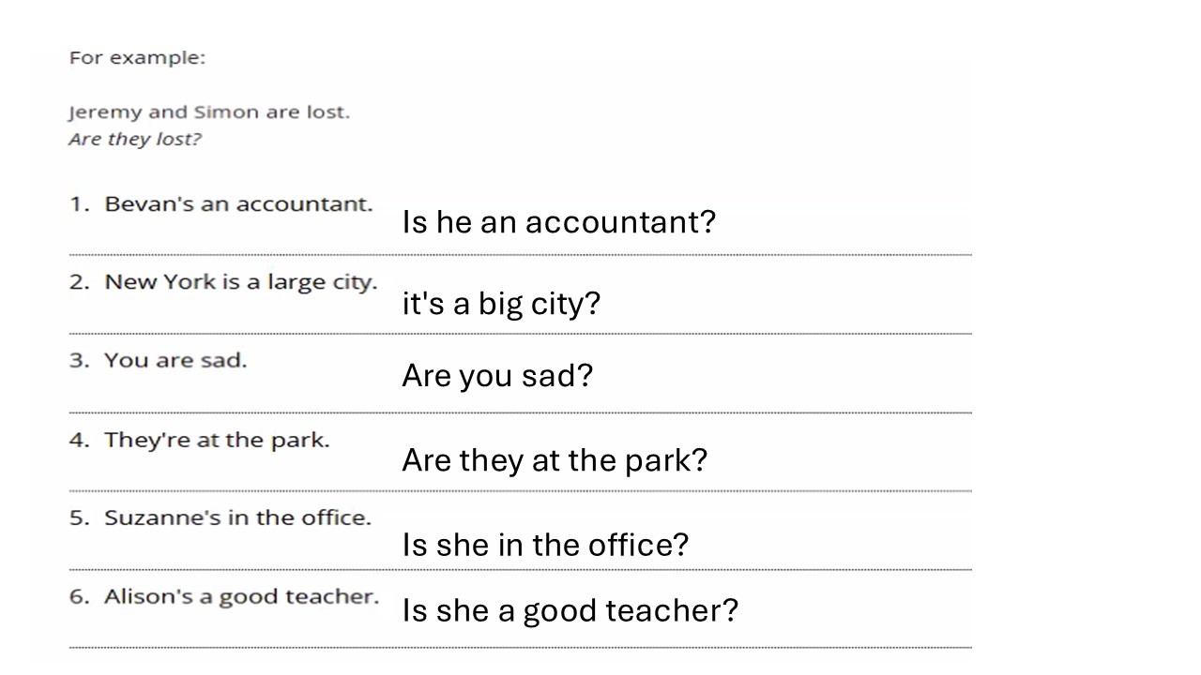The height and width of the screenshot is (675, 1201).
Task: Click the dotted line under the good teacher answer
Action: [x=521, y=648]
